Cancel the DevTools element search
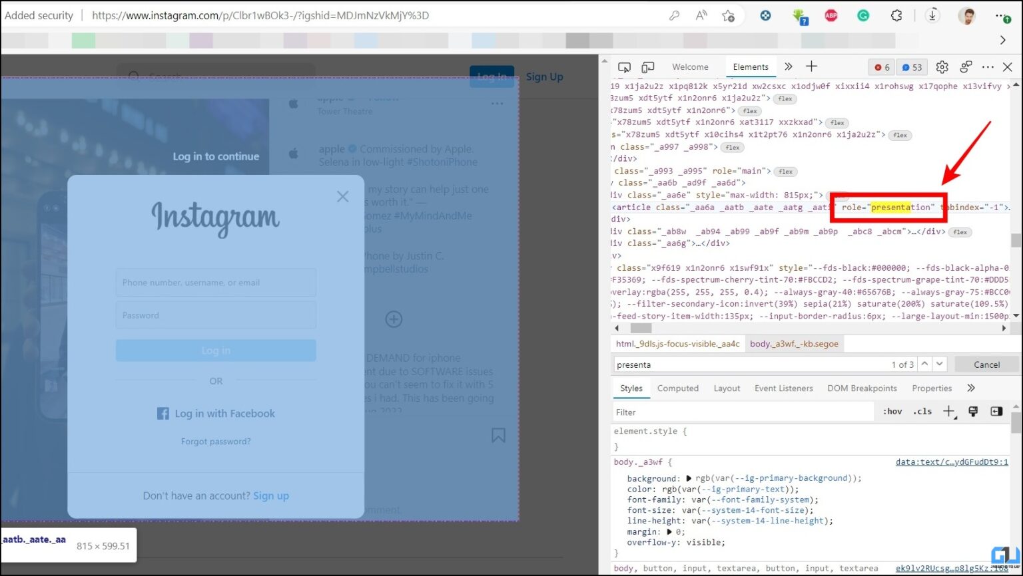 986,364
